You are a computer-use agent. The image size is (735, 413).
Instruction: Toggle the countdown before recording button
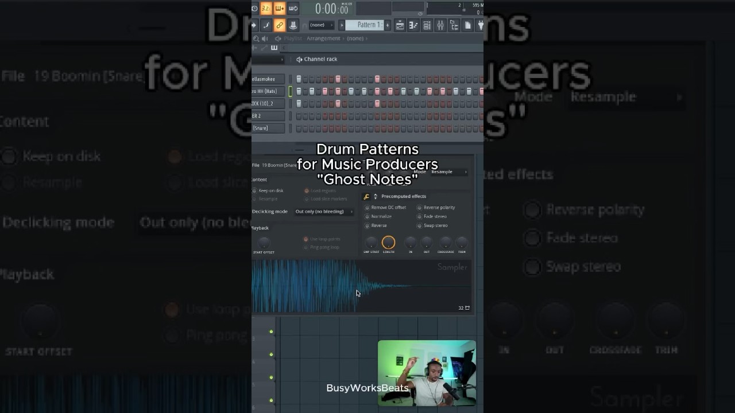click(x=266, y=8)
